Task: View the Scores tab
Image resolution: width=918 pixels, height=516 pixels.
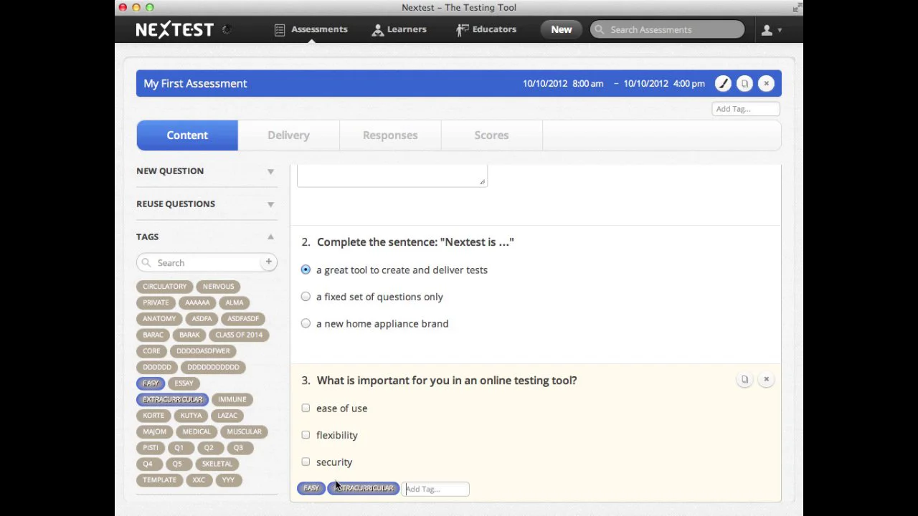Action: tap(491, 135)
